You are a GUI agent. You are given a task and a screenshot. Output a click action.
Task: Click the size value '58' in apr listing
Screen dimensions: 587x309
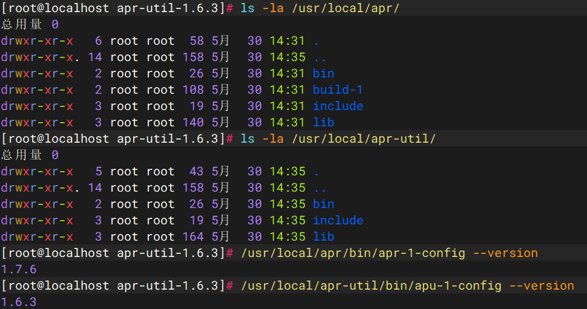pos(197,41)
